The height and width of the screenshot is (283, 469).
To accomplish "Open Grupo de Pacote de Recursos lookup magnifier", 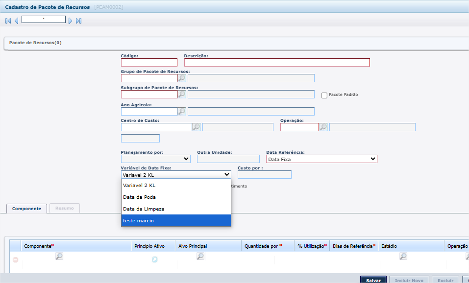I will pyautogui.click(x=182, y=78).
